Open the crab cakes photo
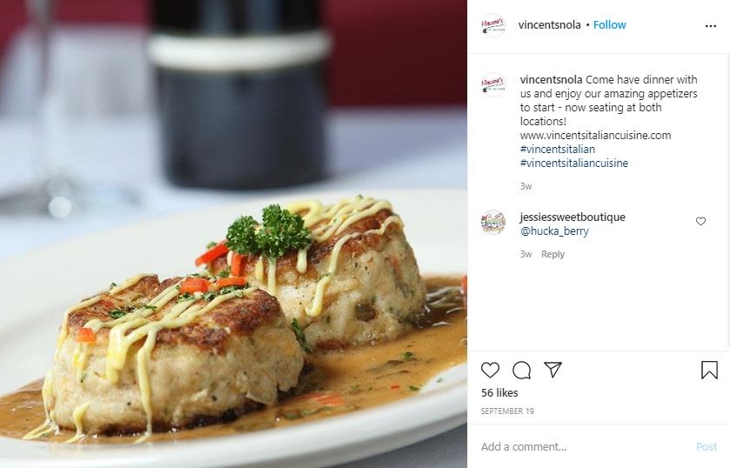Viewport: 730px width, 468px height. point(234,234)
